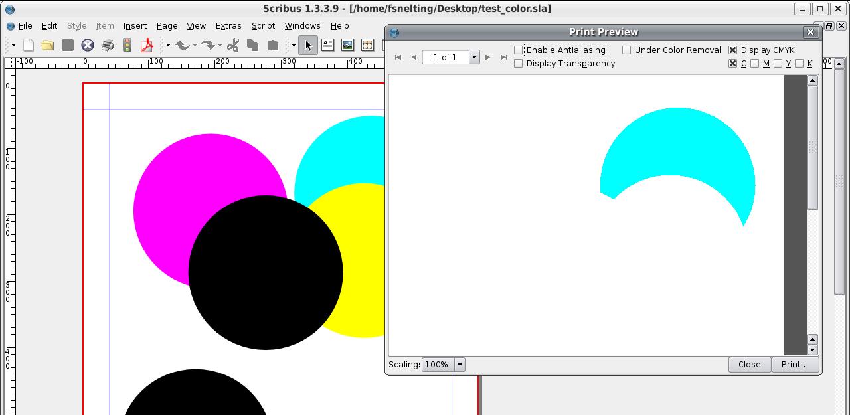Click the preview vertical scrollbar thumb
This screenshot has width=850, height=415.
click(812, 147)
